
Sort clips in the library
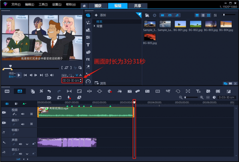coord(215,15)
